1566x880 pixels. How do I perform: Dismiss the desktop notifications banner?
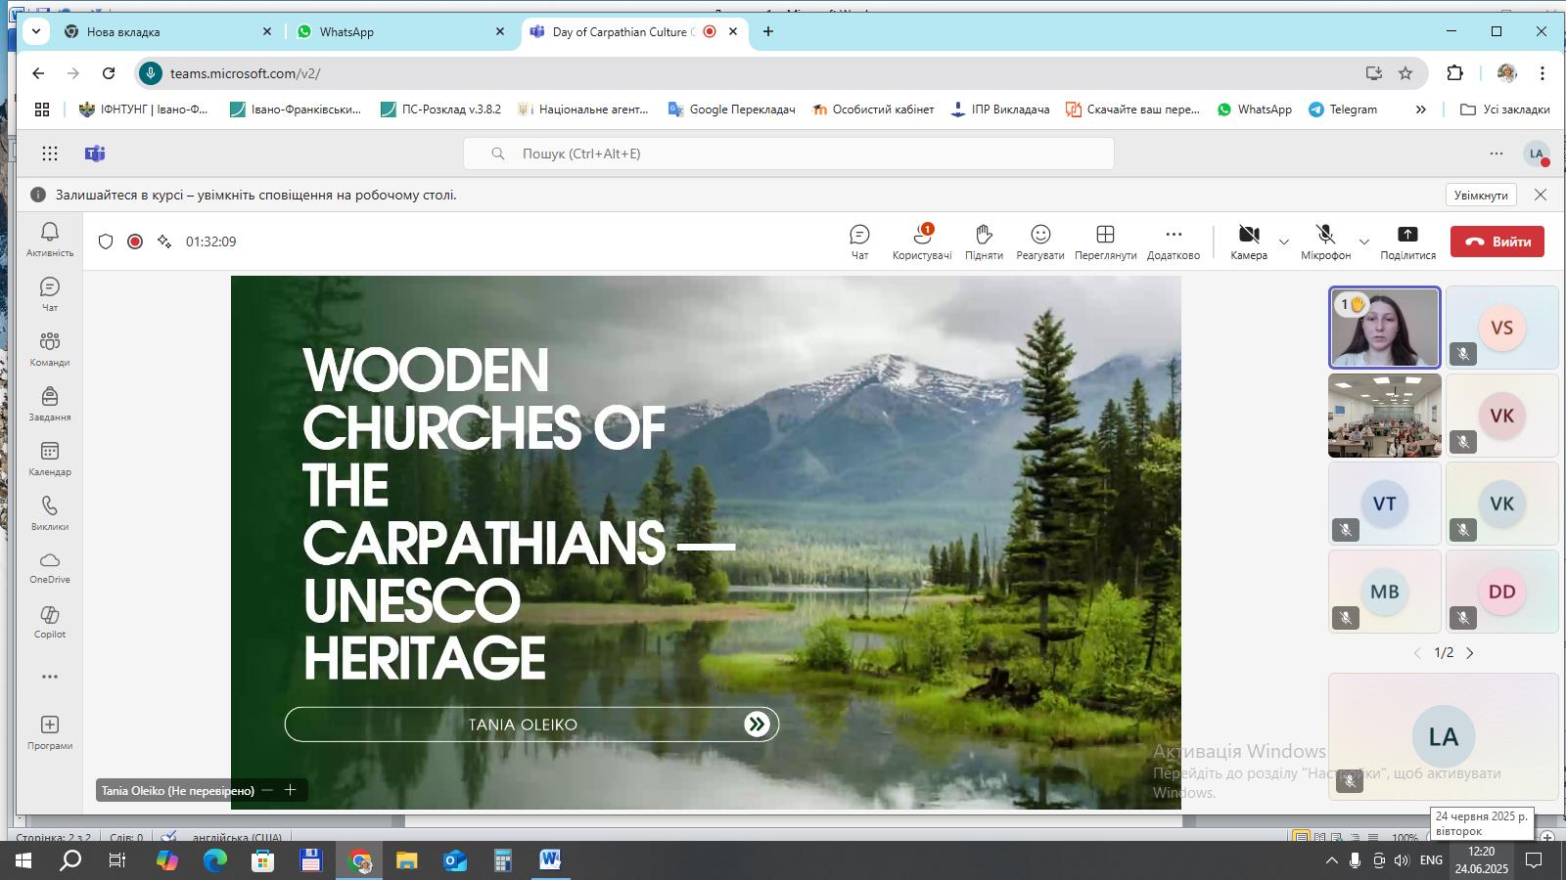pos(1541,195)
